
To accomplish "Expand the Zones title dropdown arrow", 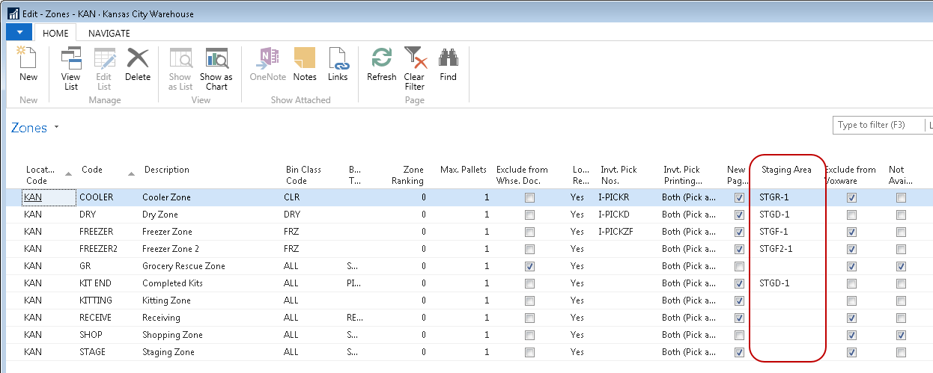I will [56, 129].
